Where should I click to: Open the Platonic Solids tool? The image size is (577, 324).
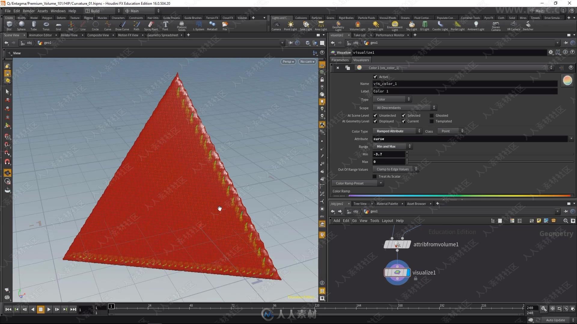(x=182, y=26)
